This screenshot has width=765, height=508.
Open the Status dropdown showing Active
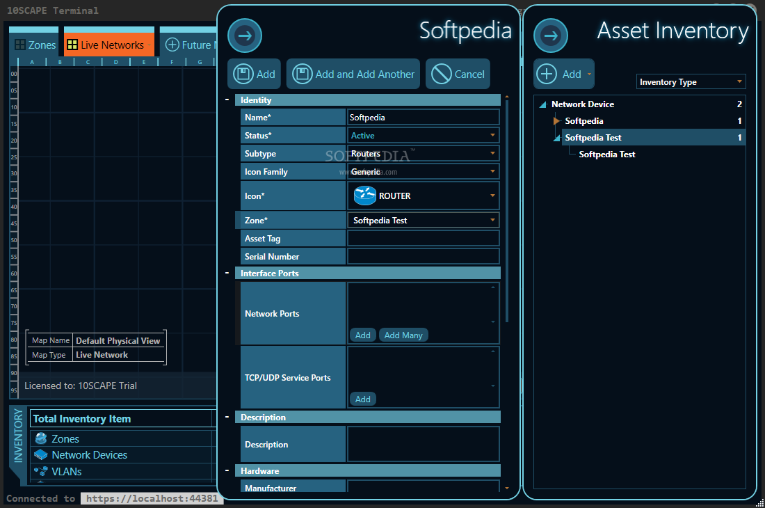pos(424,135)
